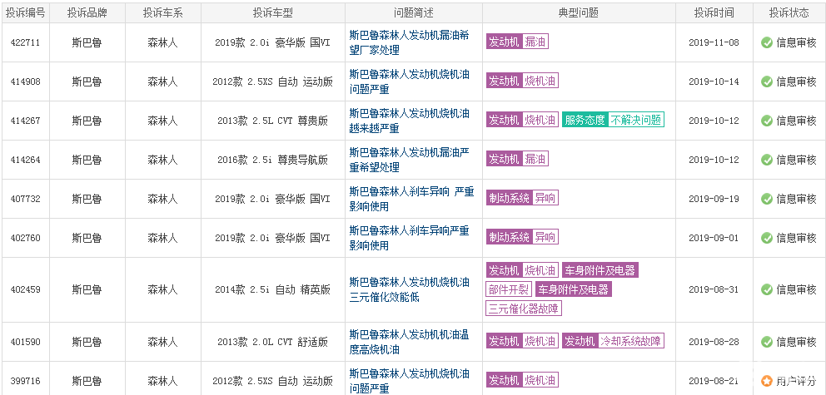Click the green check icon in row 401590

[767, 341]
